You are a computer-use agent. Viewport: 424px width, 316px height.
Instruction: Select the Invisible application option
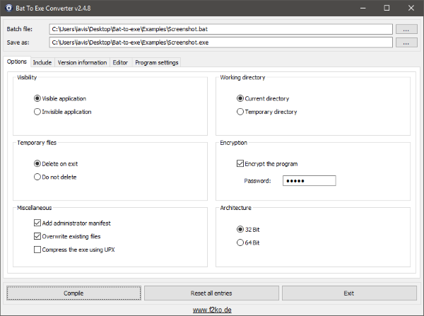click(63, 112)
